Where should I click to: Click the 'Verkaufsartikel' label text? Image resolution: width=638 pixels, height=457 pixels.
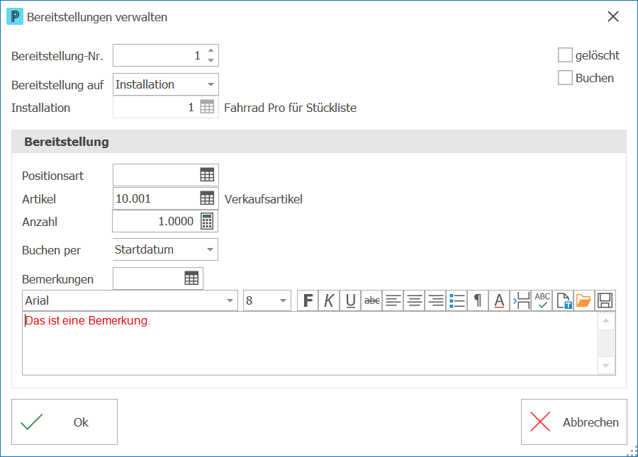(x=264, y=199)
